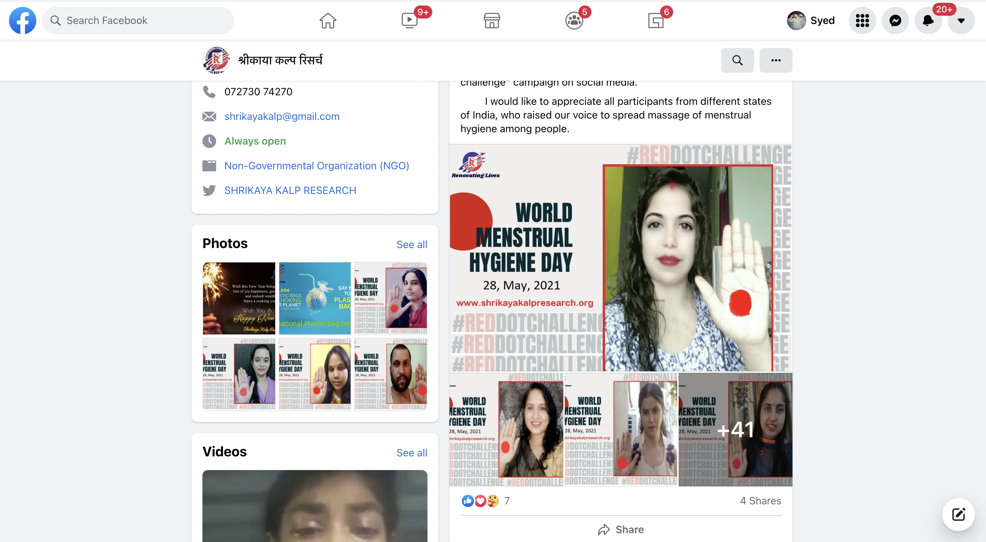Image resolution: width=986 pixels, height=542 pixels.
Task: Click the Search Facebook input field
Action: (138, 21)
